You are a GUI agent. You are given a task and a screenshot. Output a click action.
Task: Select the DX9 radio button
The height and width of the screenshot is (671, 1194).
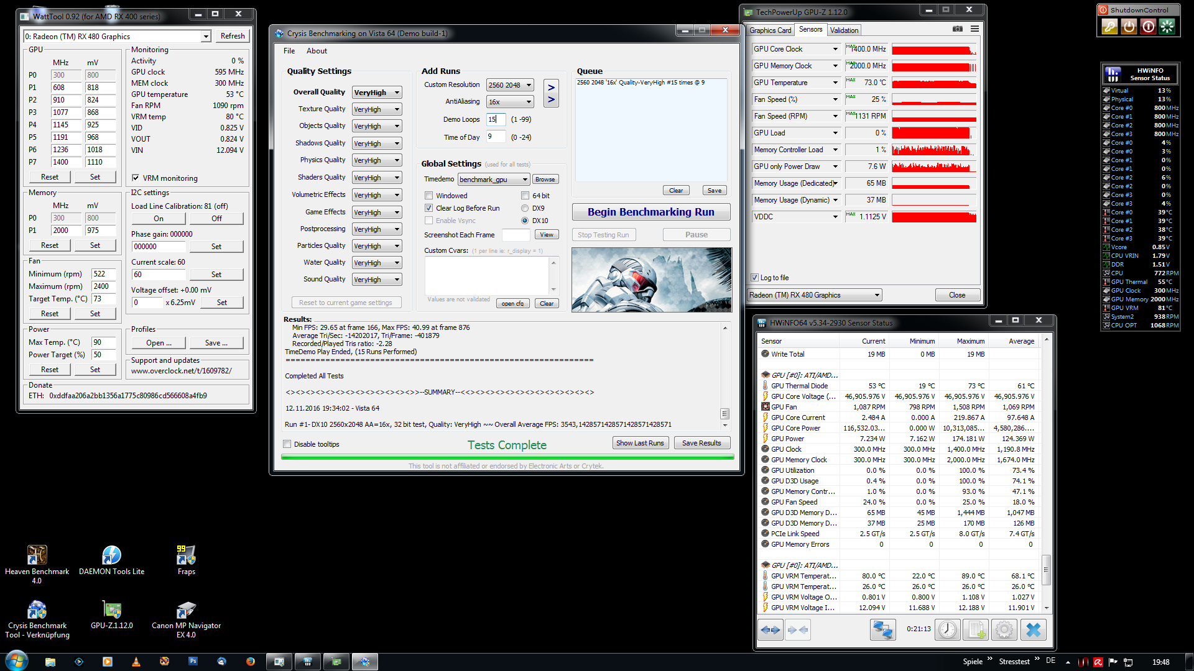(x=525, y=208)
